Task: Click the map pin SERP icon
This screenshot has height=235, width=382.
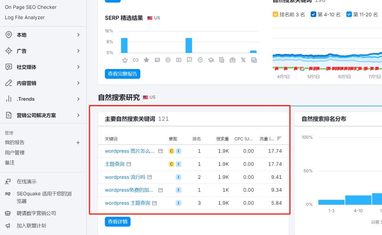Action: click(x=200, y=60)
